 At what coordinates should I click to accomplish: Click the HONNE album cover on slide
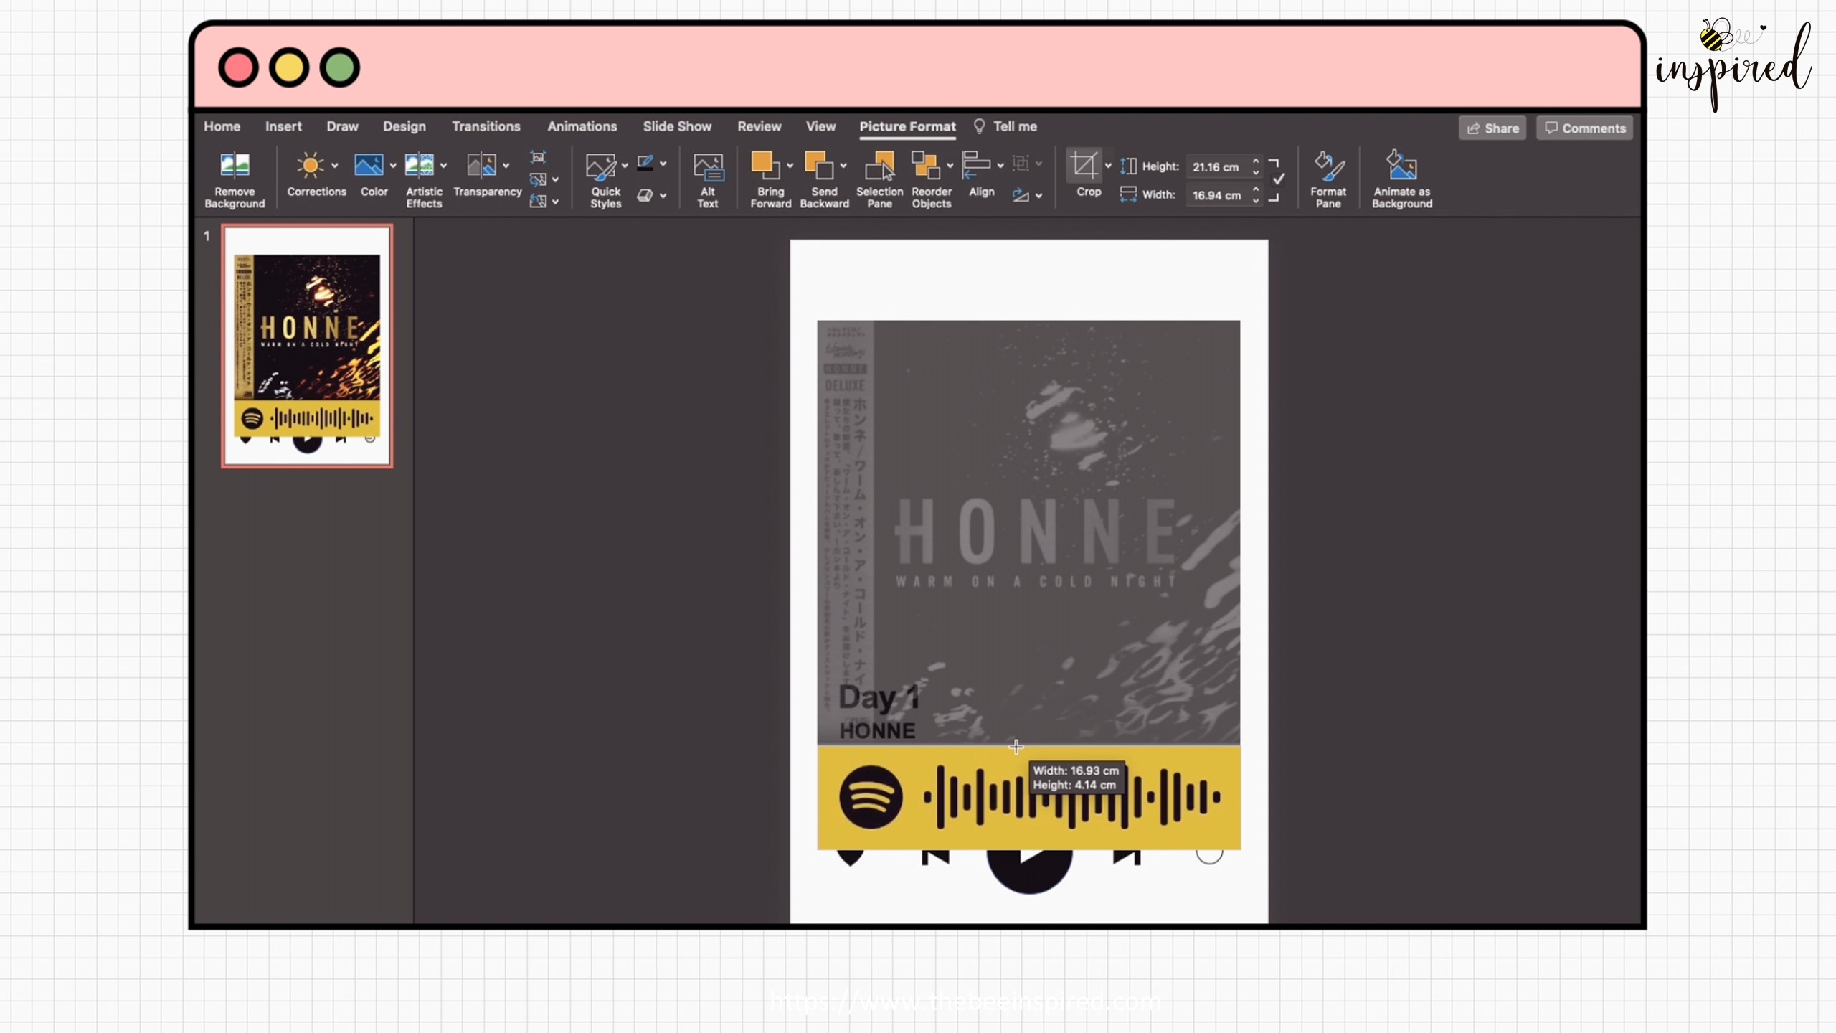(x=1028, y=532)
